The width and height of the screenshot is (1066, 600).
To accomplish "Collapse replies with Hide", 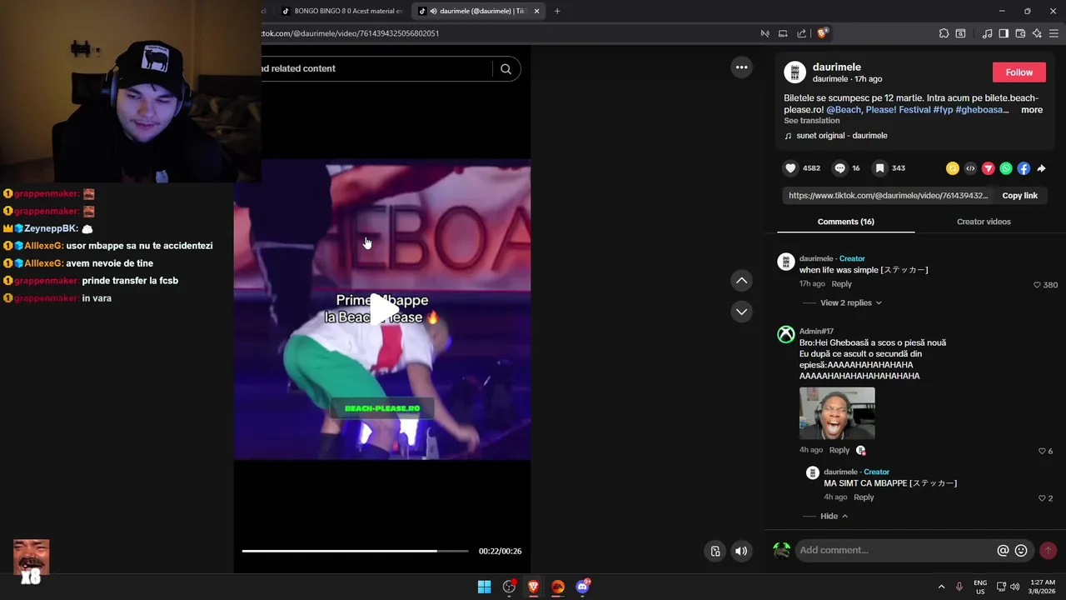I will pyautogui.click(x=834, y=517).
